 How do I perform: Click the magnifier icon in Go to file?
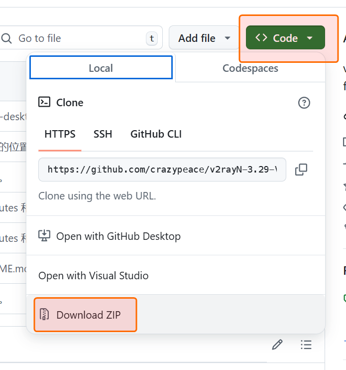point(7,38)
